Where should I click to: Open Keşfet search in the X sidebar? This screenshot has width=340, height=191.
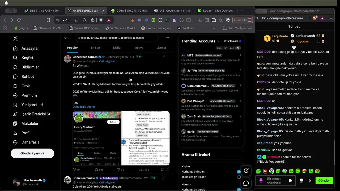point(15,58)
